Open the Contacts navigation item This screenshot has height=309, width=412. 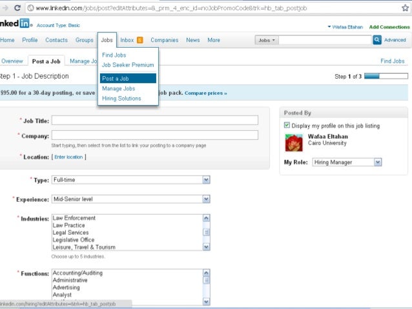[x=56, y=40]
